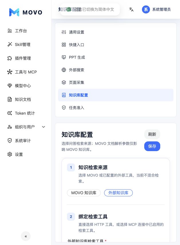Select 外部搜索 settings tab
Viewport: 180px width, 245px height.
116,70
